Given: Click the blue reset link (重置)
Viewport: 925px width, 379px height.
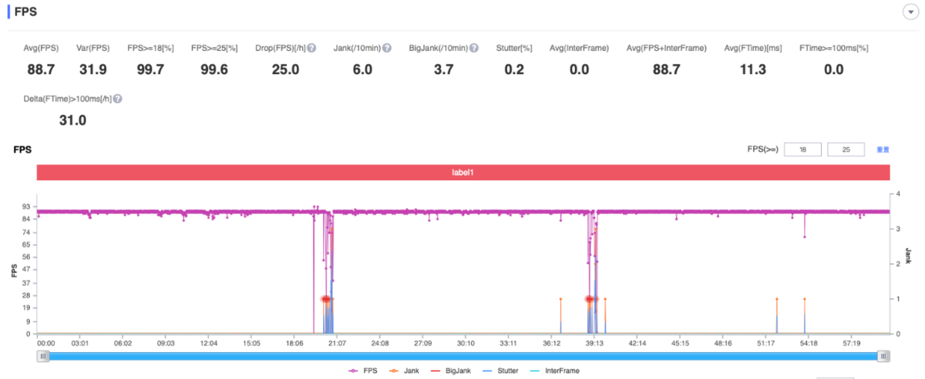Looking at the screenshot, I should click(883, 149).
